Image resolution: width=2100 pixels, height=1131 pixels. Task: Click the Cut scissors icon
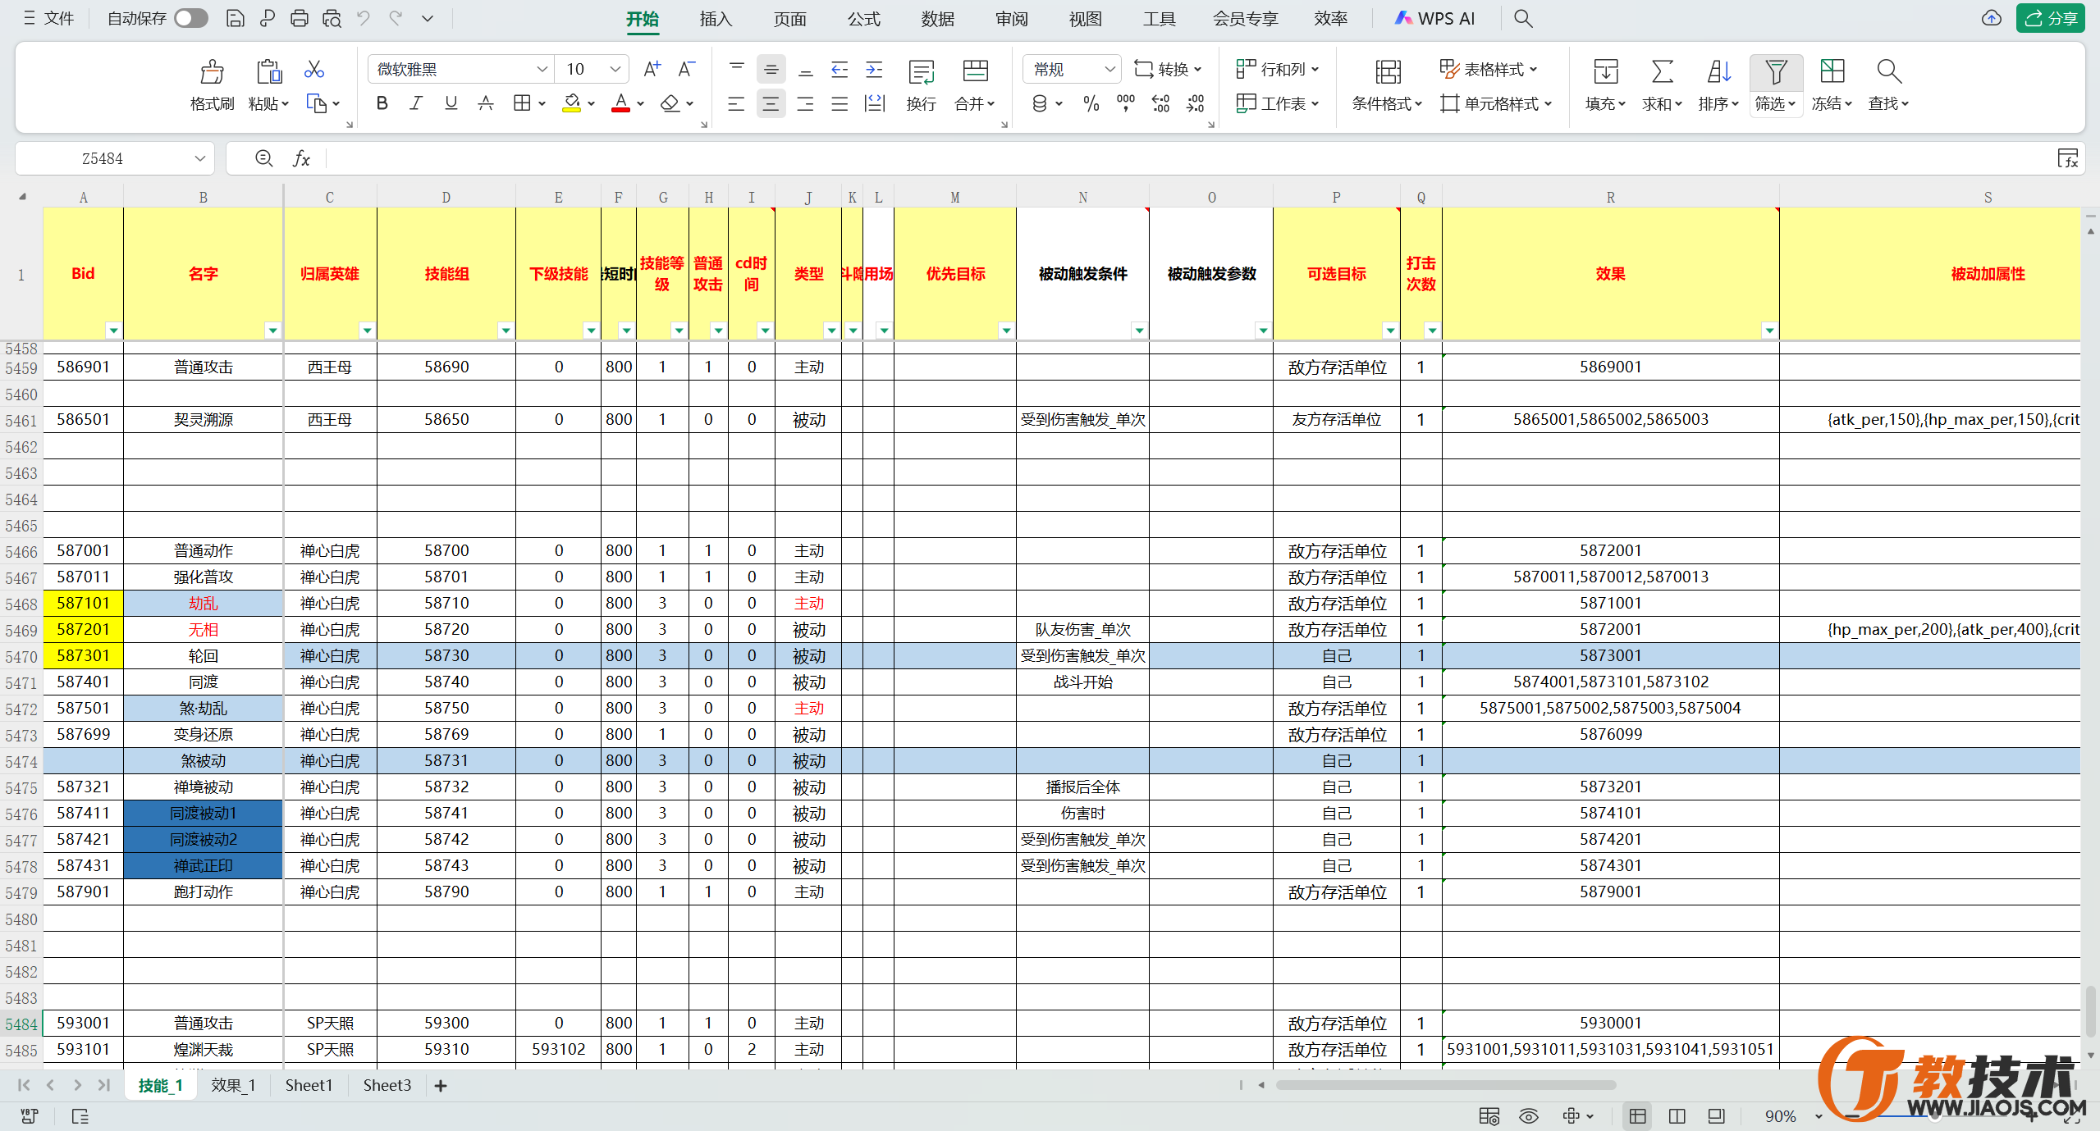[313, 70]
